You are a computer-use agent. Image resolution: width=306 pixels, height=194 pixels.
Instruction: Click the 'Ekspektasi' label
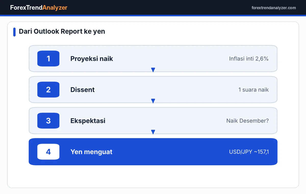88,121
